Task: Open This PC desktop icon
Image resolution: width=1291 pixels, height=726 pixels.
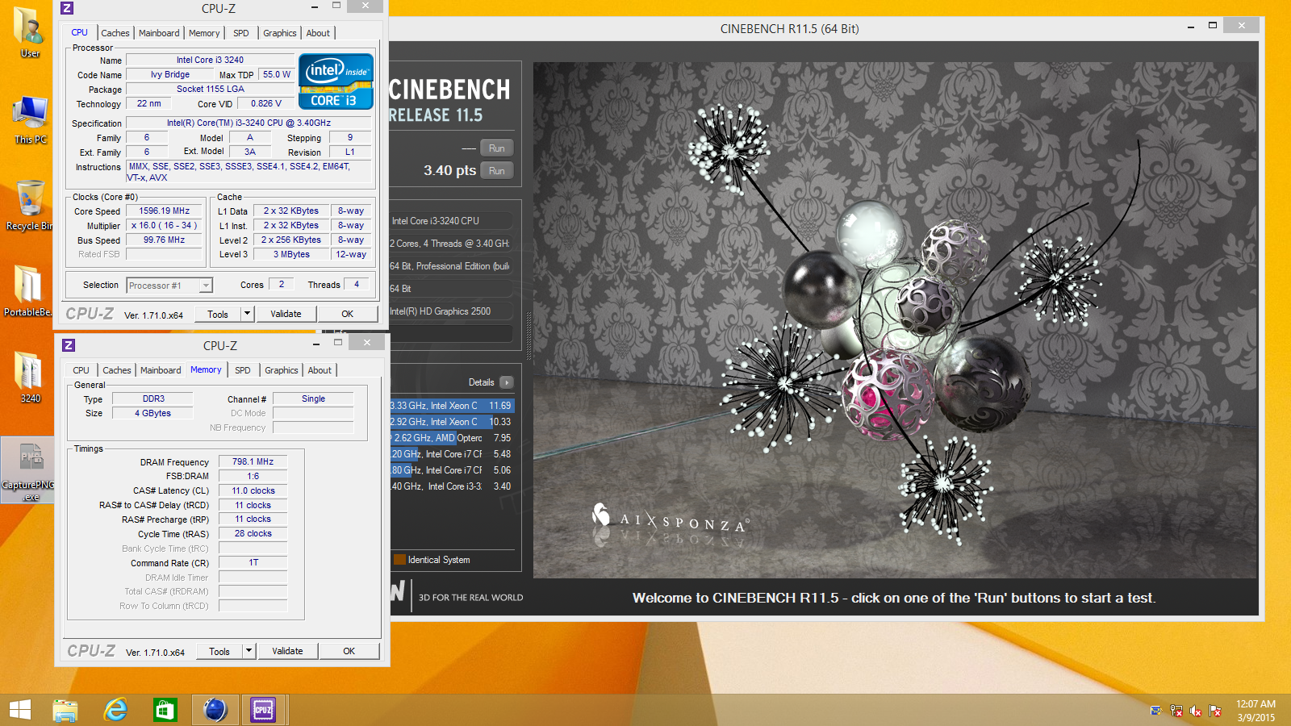Action: tap(30, 119)
